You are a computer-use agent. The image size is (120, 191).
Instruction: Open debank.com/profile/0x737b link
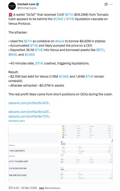(x=30, y=117)
